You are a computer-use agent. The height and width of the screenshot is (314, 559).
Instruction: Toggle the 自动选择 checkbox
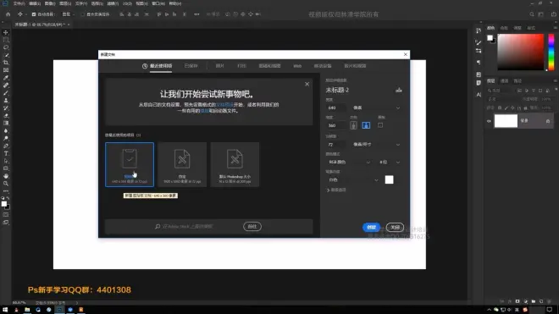coord(34,14)
